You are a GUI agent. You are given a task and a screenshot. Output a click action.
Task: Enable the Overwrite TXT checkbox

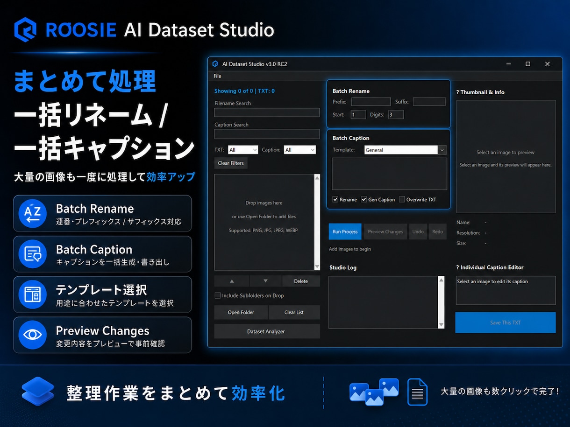coord(402,199)
